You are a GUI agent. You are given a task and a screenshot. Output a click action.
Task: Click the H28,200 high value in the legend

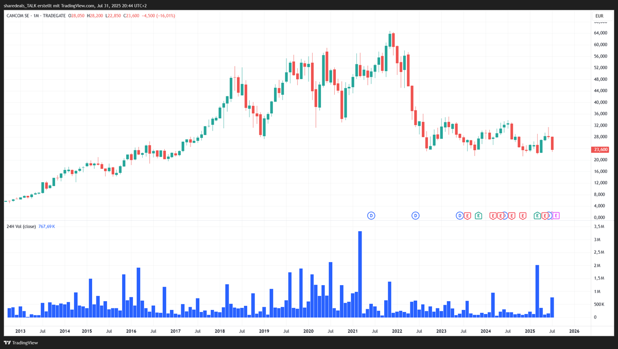95,16
